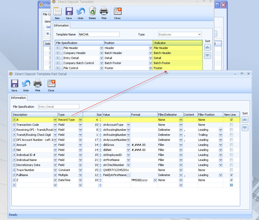Viewport: 259px width, 220px height.
Task: Click File Specification field showing Entry Detail
Action: pos(59,107)
